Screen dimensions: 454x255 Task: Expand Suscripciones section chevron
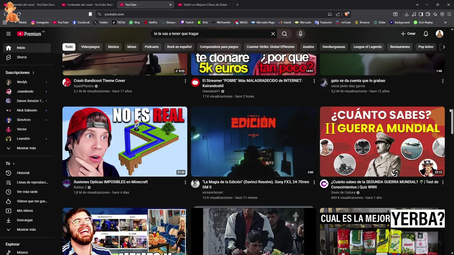click(x=33, y=73)
